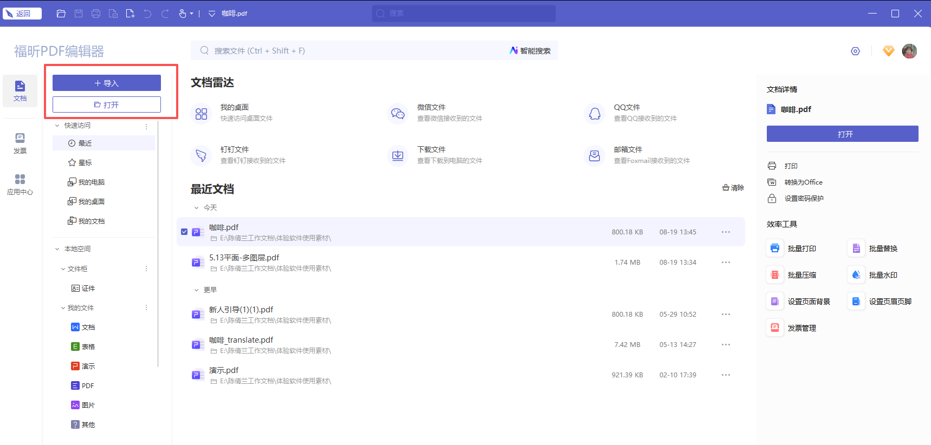Open 邮箱文件 shortcut
Image resolution: width=931 pixels, height=445 pixels.
pos(637,155)
